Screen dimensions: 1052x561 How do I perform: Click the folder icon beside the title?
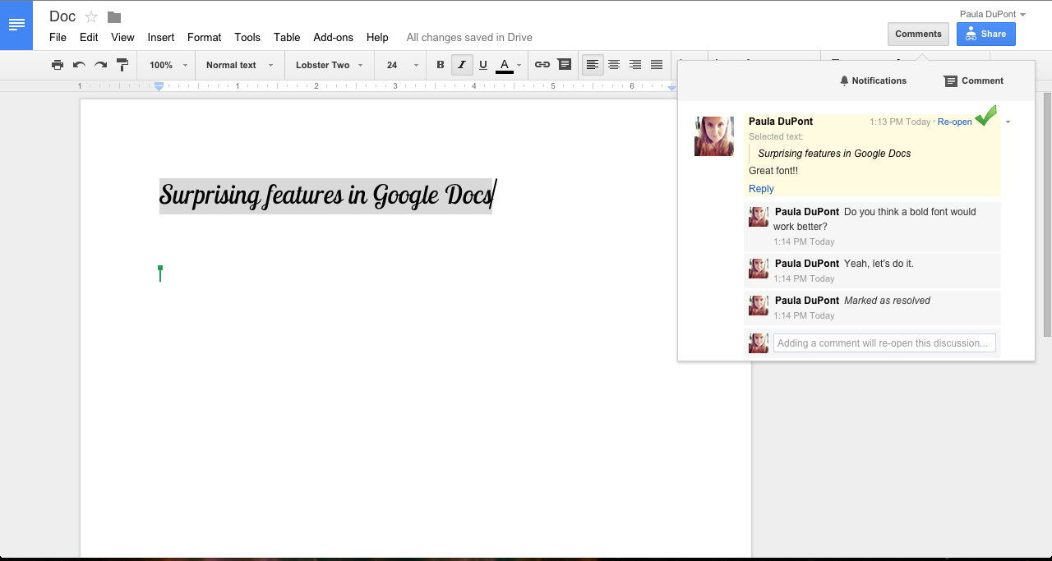[114, 17]
